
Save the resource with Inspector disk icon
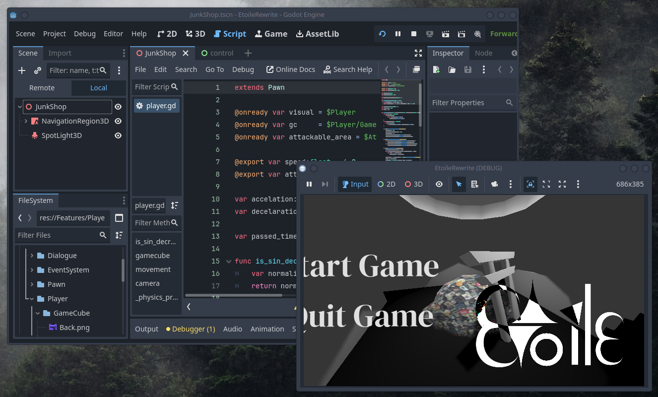point(468,69)
